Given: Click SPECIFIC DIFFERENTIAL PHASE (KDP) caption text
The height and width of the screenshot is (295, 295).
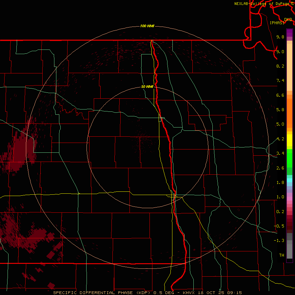Looking at the screenshot, I should coord(102,293).
